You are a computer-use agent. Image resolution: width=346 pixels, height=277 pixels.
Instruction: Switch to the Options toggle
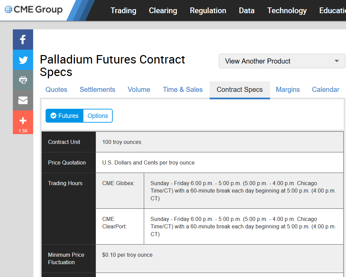[98, 116]
